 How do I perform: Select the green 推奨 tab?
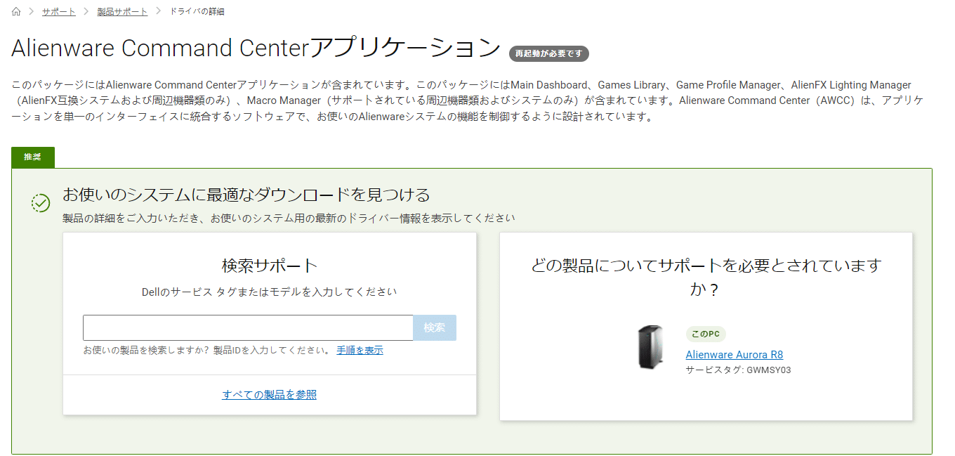point(33,157)
